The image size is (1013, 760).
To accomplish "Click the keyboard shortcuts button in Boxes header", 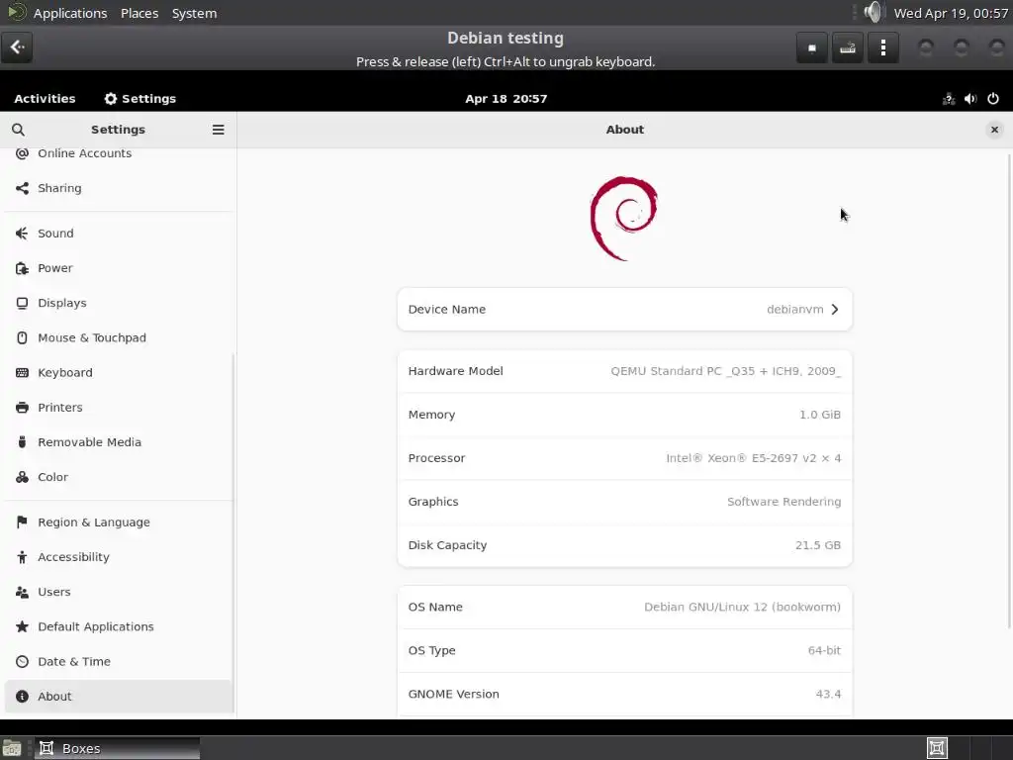I will (x=847, y=47).
